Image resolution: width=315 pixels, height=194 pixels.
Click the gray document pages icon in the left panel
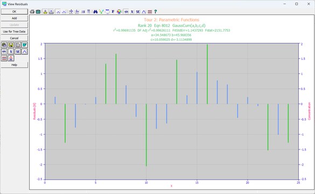(x=18, y=45)
